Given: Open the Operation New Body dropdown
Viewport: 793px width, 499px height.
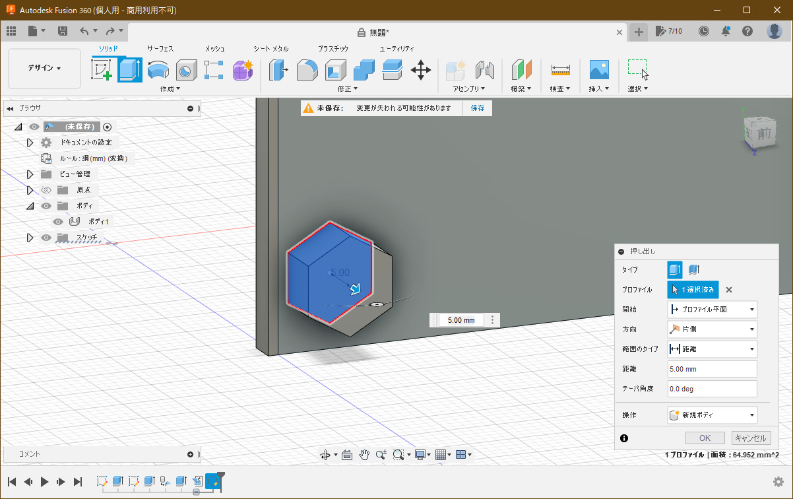Looking at the screenshot, I should coord(712,415).
